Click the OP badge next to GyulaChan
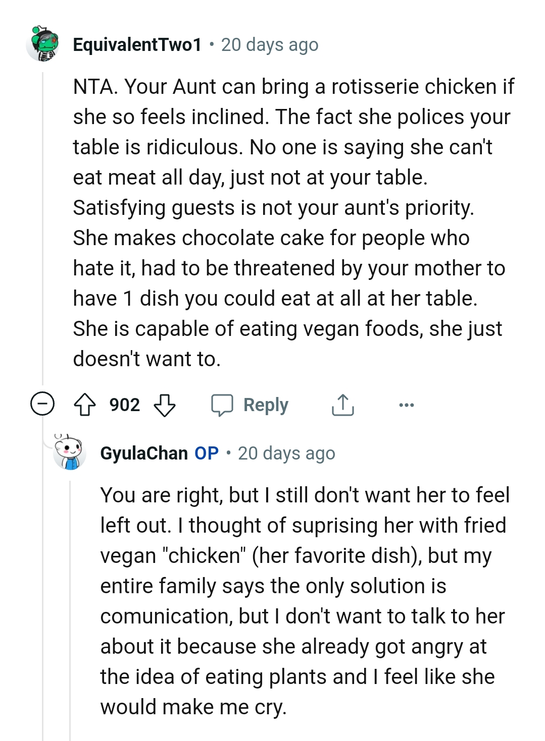This screenshot has height=741, width=545. click(208, 453)
